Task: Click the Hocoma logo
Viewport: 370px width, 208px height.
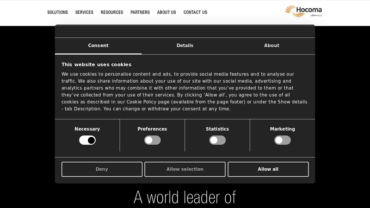Action: coord(303,11)
